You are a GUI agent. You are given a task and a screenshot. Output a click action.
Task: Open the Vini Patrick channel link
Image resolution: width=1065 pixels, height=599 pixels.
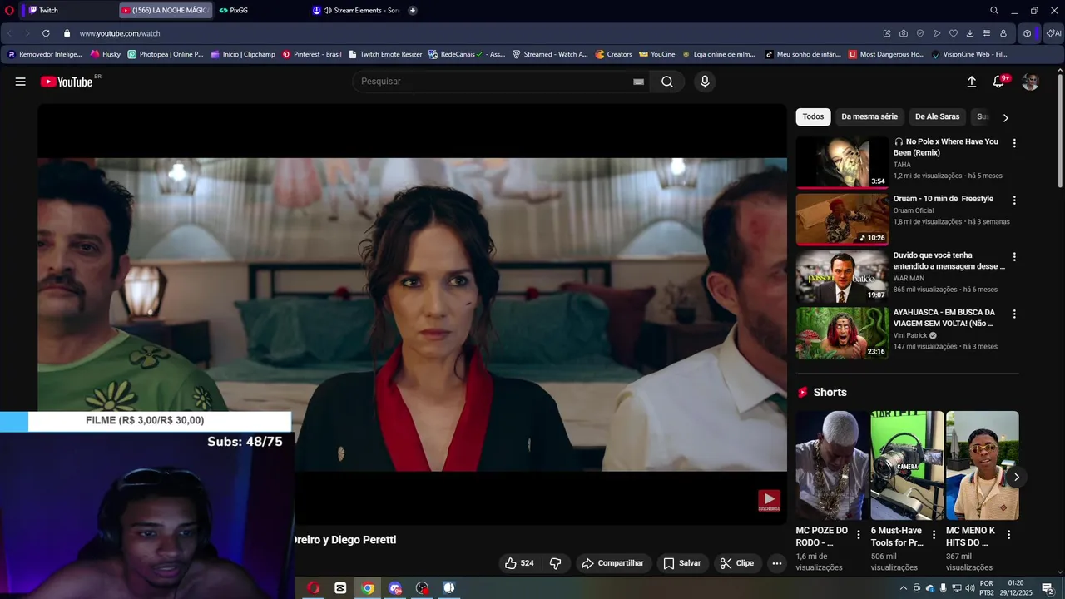pyautogui.click(x=910, y=335)
